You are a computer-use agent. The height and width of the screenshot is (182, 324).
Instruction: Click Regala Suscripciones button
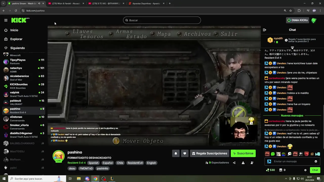(x=209, y=153)
